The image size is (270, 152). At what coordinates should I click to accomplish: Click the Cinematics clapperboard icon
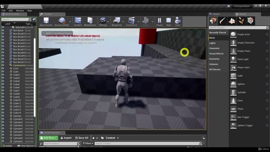coord(132,20)
